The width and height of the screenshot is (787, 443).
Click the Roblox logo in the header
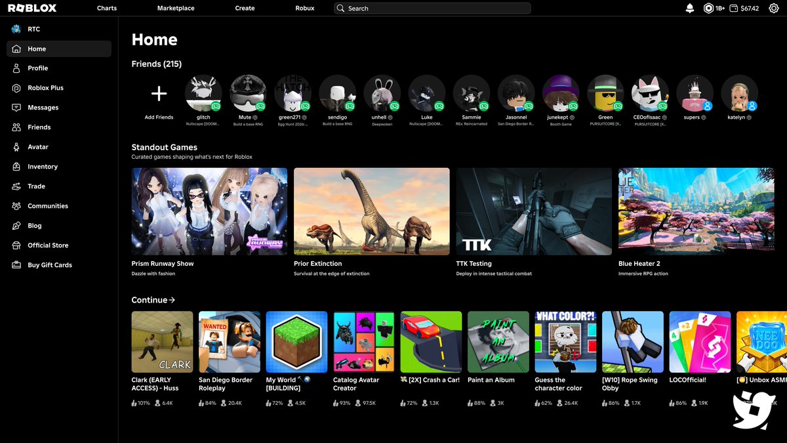click(32, 9)
